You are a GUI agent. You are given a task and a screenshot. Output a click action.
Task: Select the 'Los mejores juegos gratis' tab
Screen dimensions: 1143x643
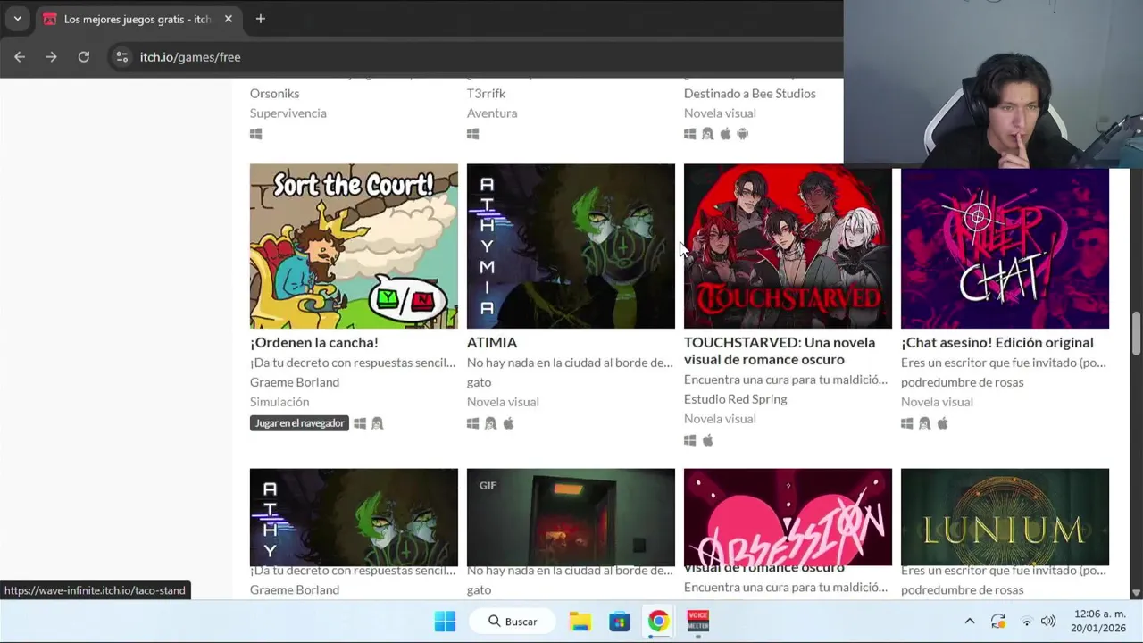(138, 19)
